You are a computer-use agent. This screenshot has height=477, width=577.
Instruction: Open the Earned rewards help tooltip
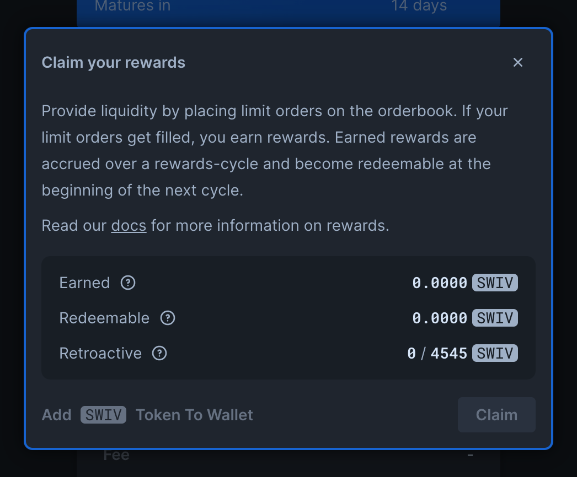[127, 283]
